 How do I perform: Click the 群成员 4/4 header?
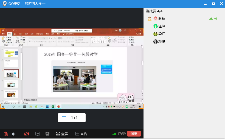click(x=154, y=11)
